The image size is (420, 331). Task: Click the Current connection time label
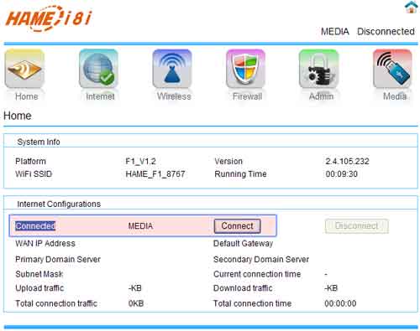(257, 274)
